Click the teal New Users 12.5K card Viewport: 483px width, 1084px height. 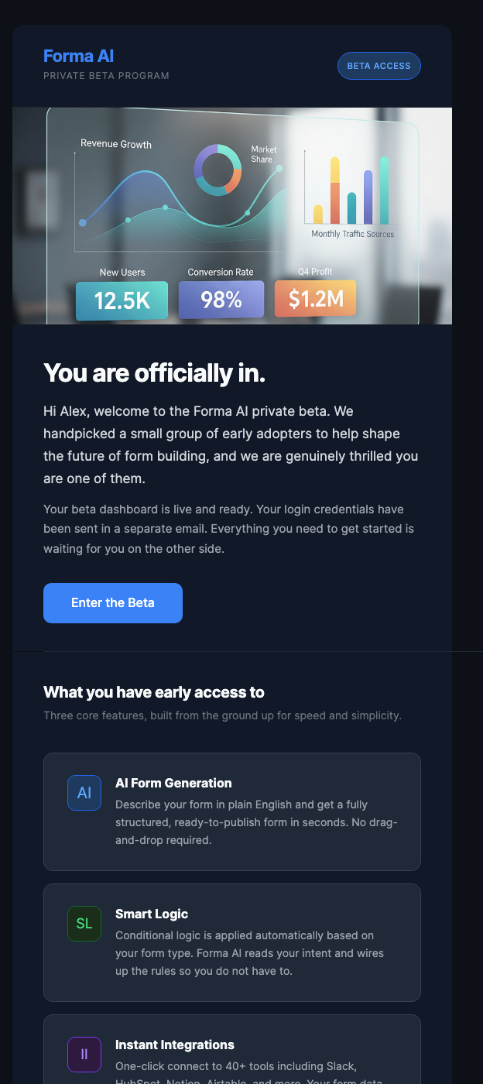point(122,299)
